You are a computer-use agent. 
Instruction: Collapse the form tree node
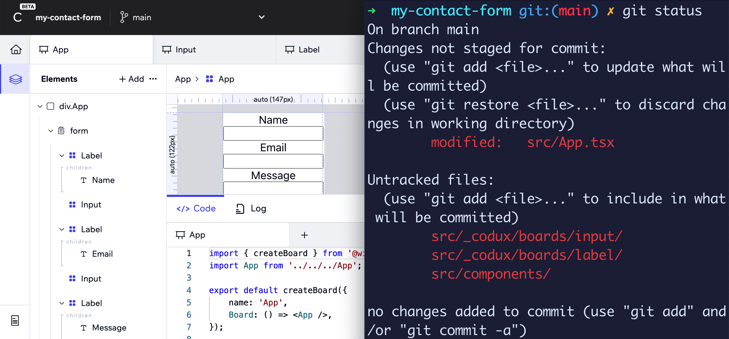point(51,131)
